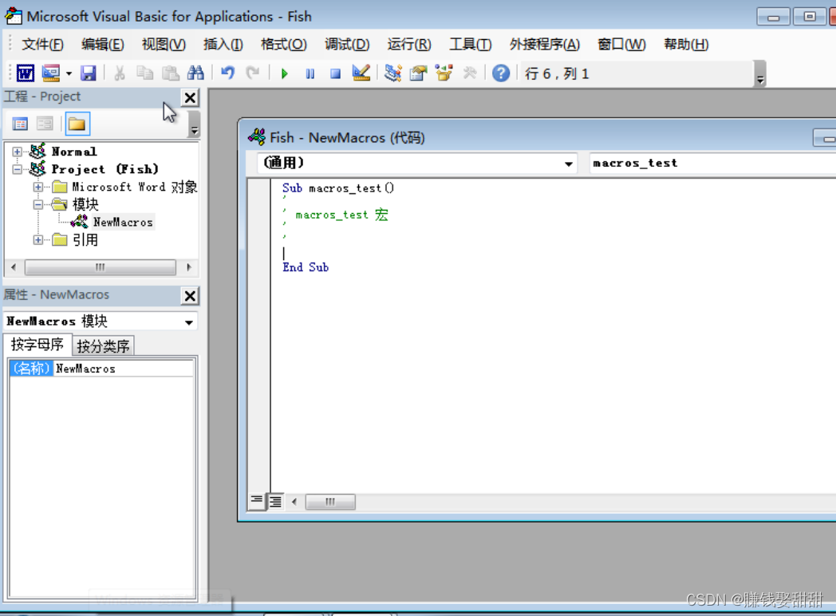Open Visual Basic Help question mark icon
The image size is (836, 616).
(x=501, y=73)
